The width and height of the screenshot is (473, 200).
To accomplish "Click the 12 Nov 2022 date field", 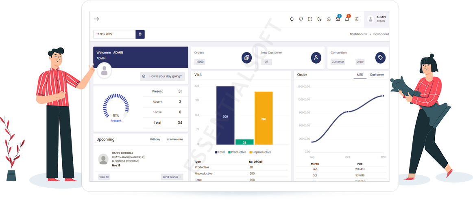I will pos(114,34).
